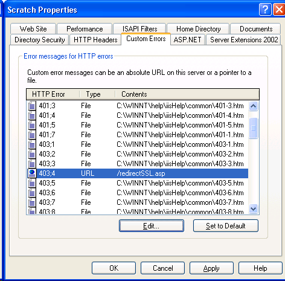
Task: Click the Cancel button
Action: coord(162,268)
